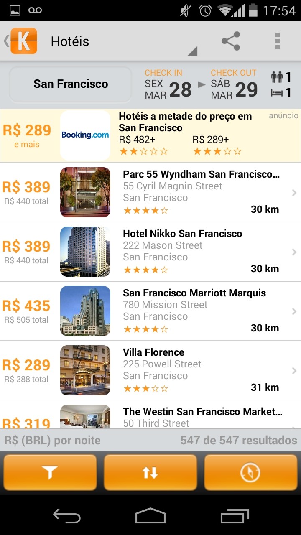Expand Parc 55 Wyndham row chevron
The image size is (301, 535).
(x=294, y=193)
